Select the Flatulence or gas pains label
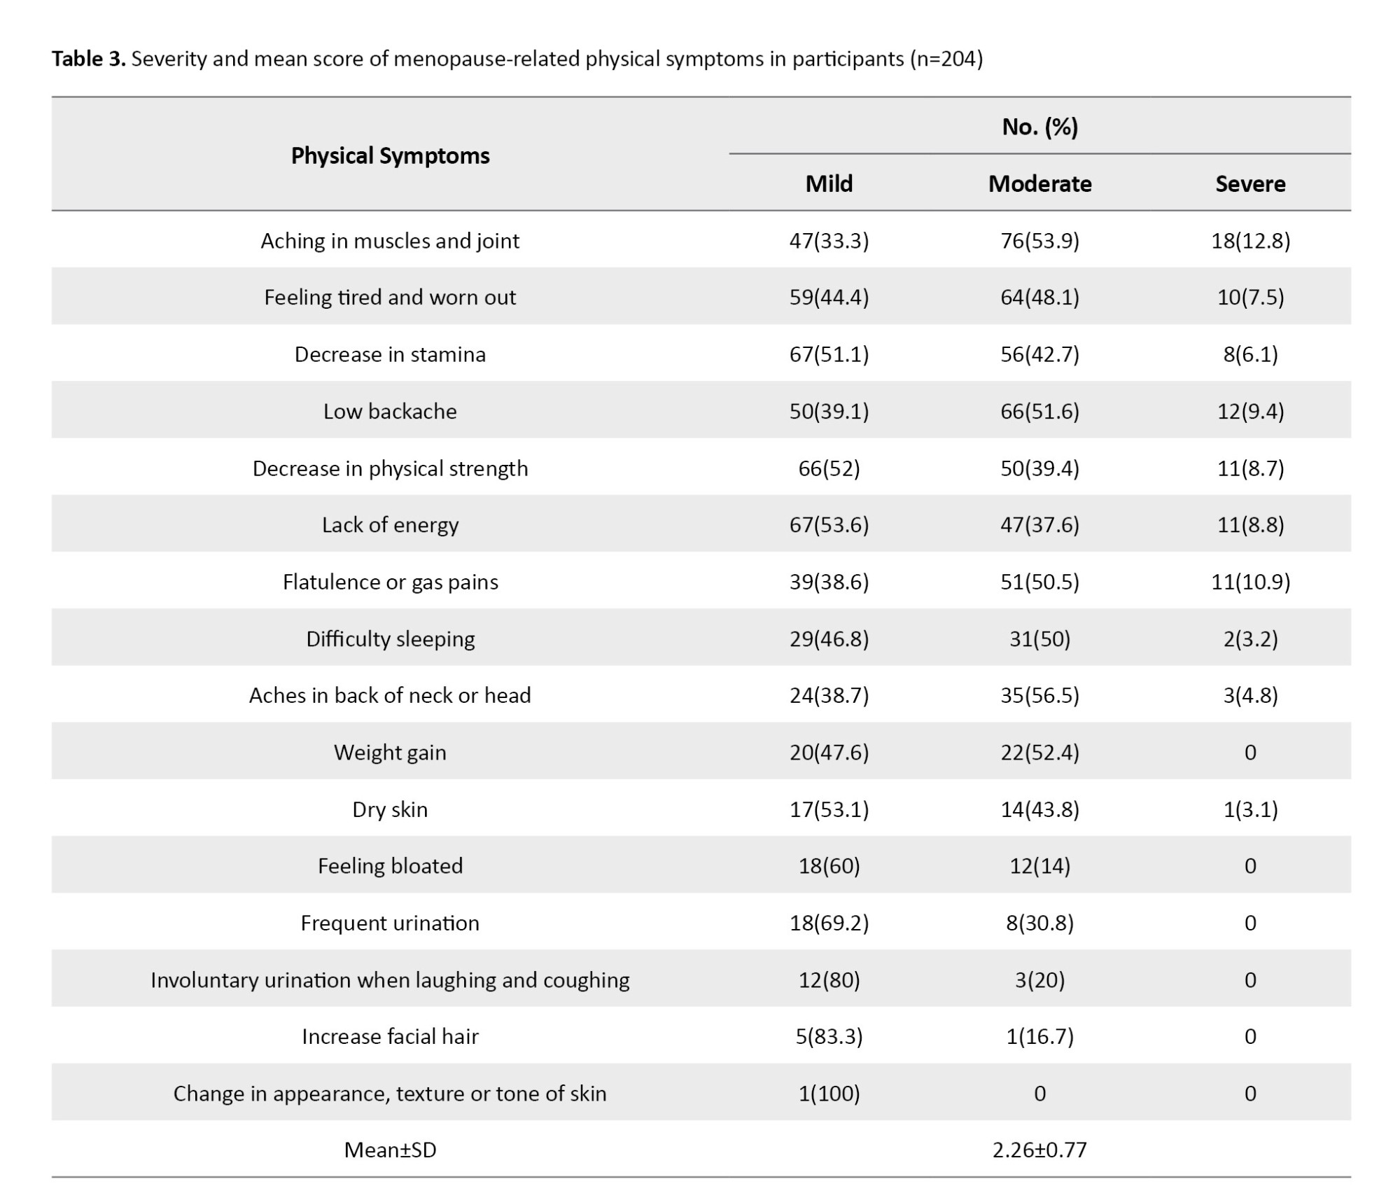The width and height of the screenshot is (1400, 1200). 390,582
